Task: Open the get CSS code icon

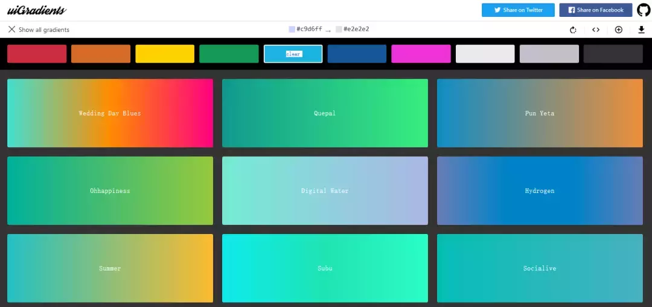Action: pyautogui.click(x=596, y=30)
